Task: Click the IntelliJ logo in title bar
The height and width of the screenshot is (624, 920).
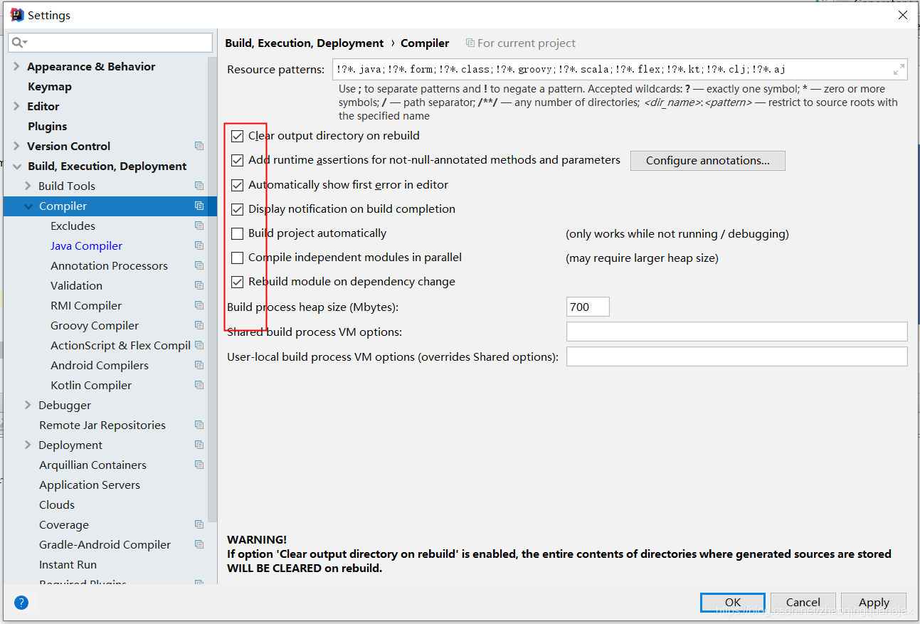Action: click(17, 15)
